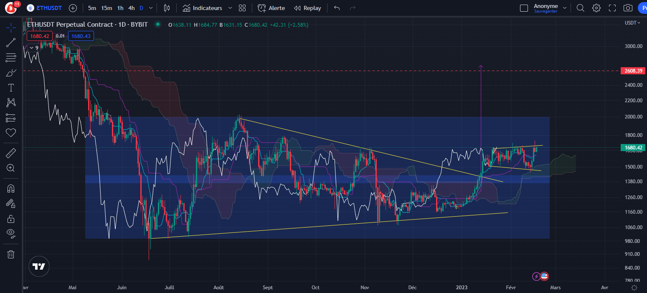This screenshot has width=647, height=293.
Task: Click the camera snapshot icon
Action: 627,8
